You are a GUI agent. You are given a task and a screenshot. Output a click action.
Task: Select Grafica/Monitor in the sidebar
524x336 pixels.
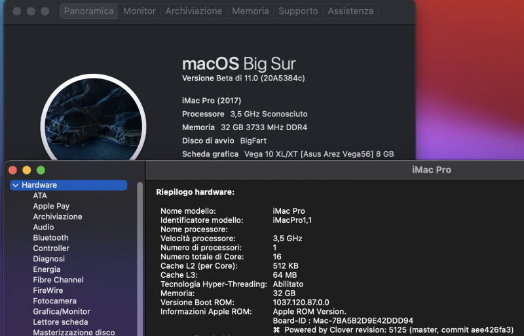pyautogui.click(x=62, y=312)
